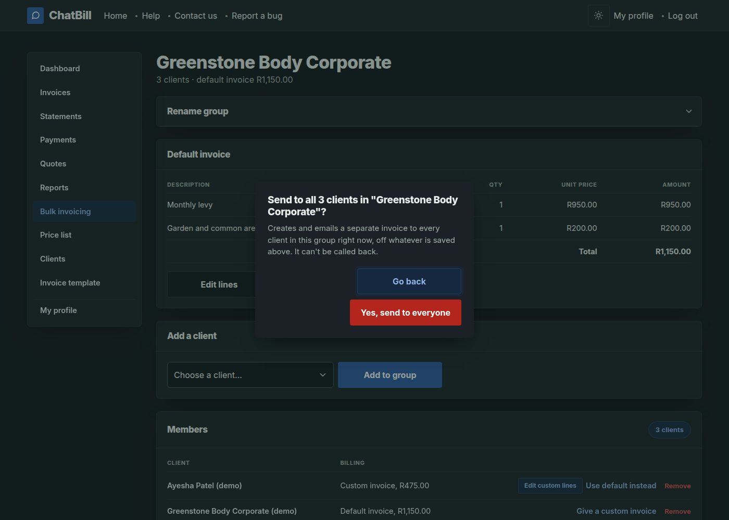Confirm with Yes, send to everyone
The width and height of the screenshot is (729, 520).
406,313
